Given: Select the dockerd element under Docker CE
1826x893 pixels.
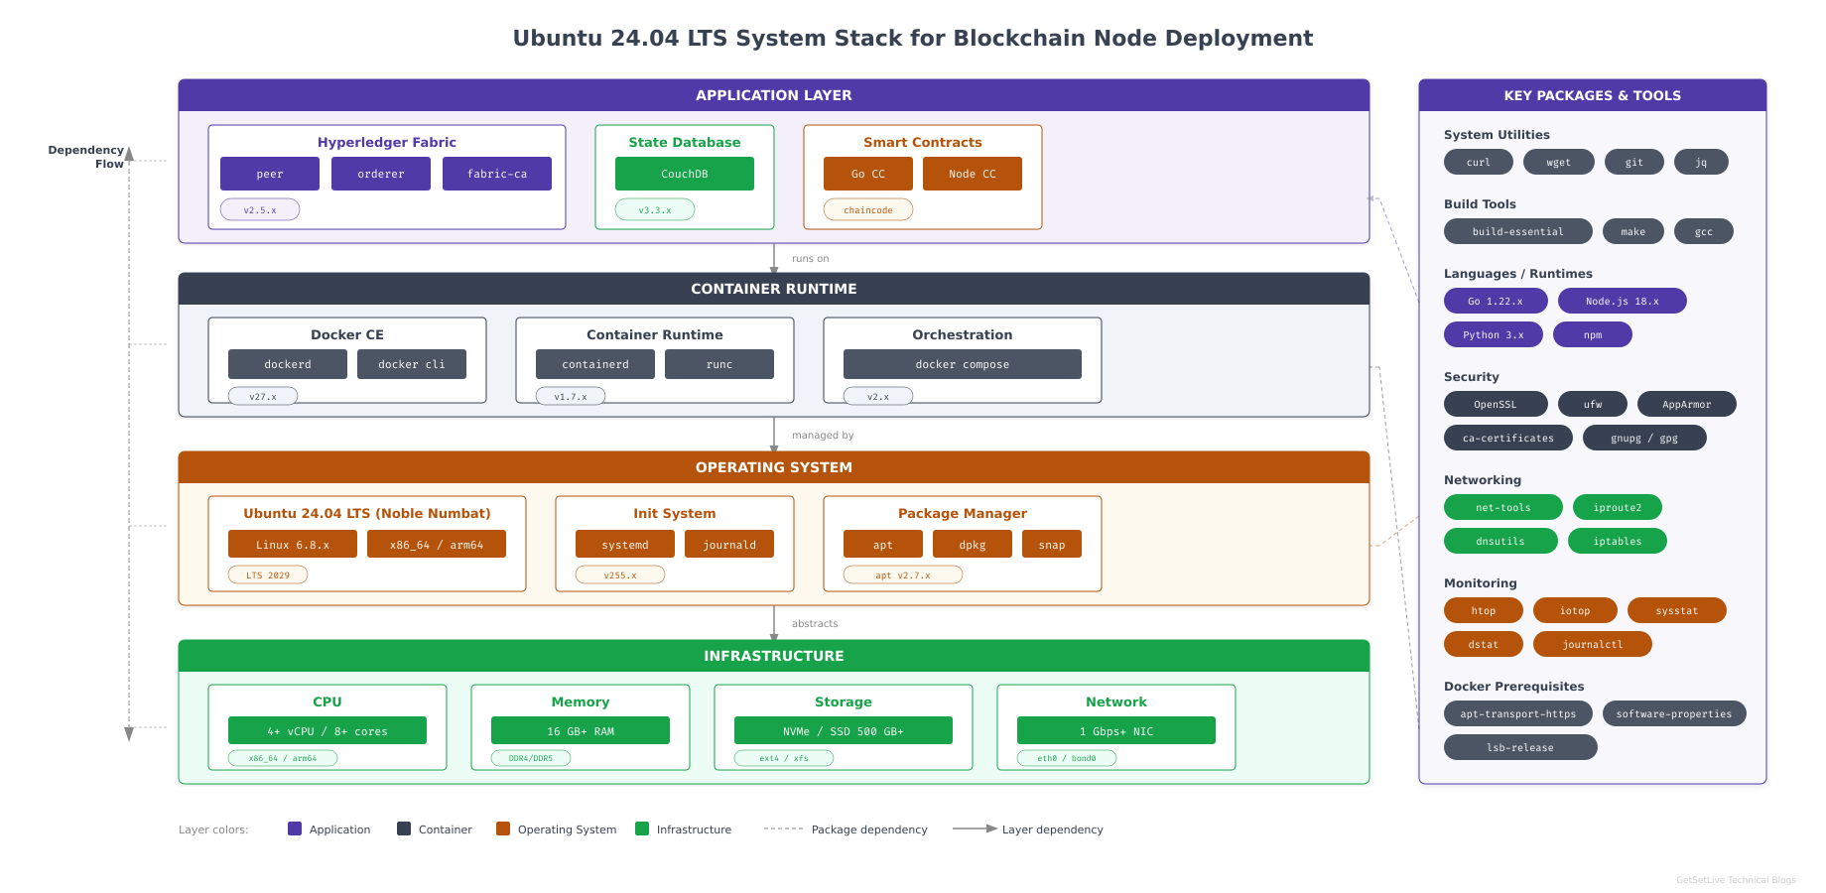Looking at the screenshot, I should (x=287, y=363).
